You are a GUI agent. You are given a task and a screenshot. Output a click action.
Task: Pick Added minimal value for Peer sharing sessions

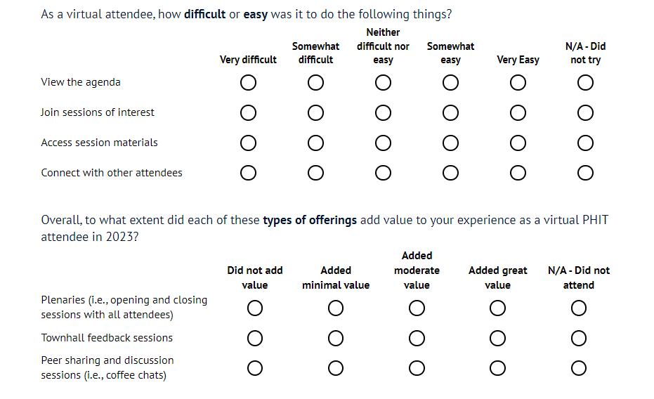pos(336,368)
